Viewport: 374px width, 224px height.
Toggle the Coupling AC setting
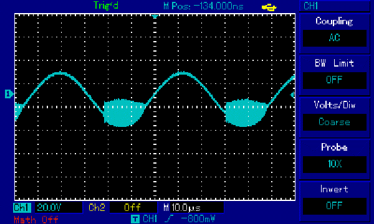334,38
